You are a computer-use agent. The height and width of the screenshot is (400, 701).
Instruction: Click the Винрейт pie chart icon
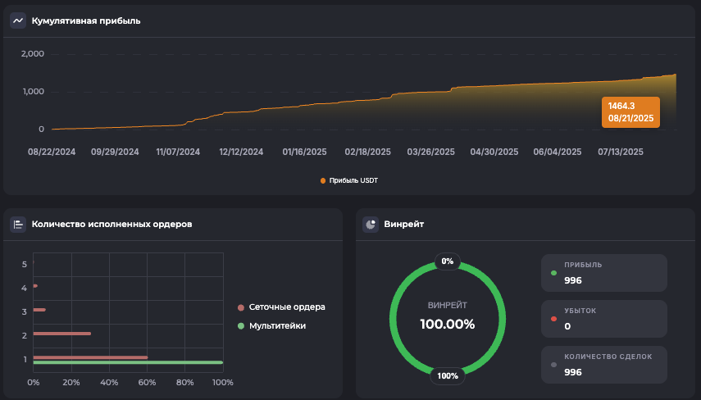tap(371, 224)
